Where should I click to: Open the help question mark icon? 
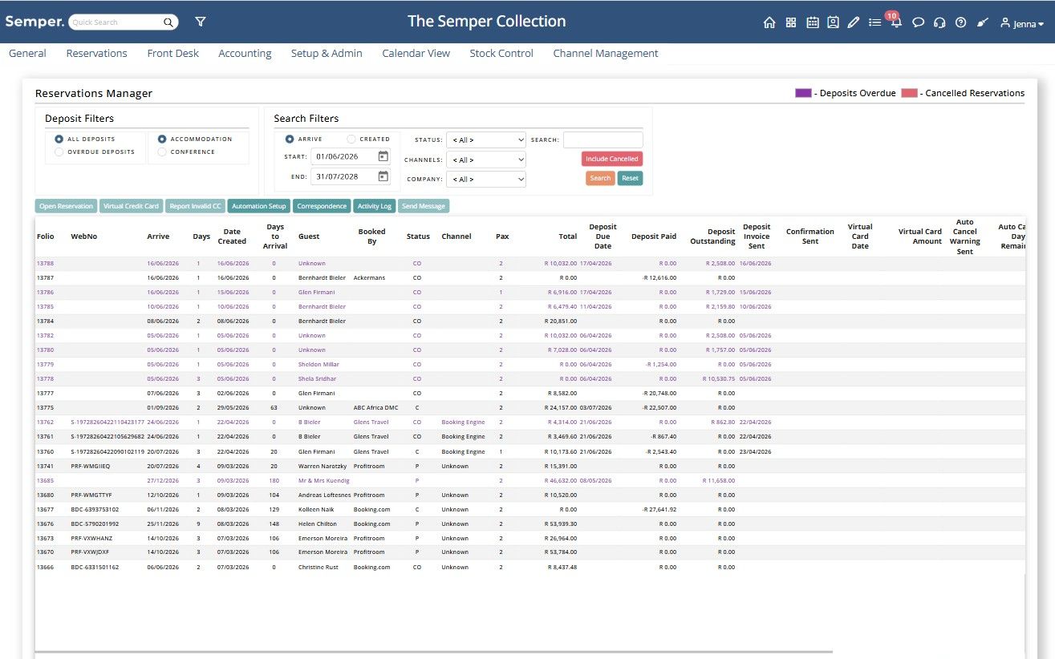click(960, 22)
